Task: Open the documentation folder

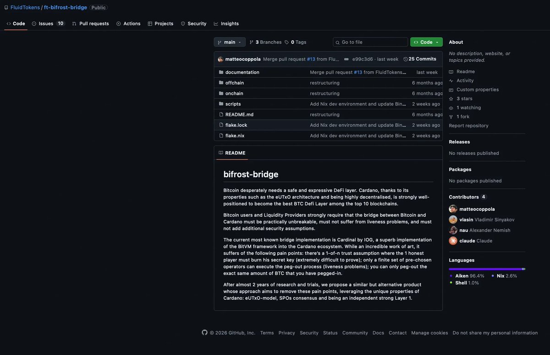Action: point(242,72)
